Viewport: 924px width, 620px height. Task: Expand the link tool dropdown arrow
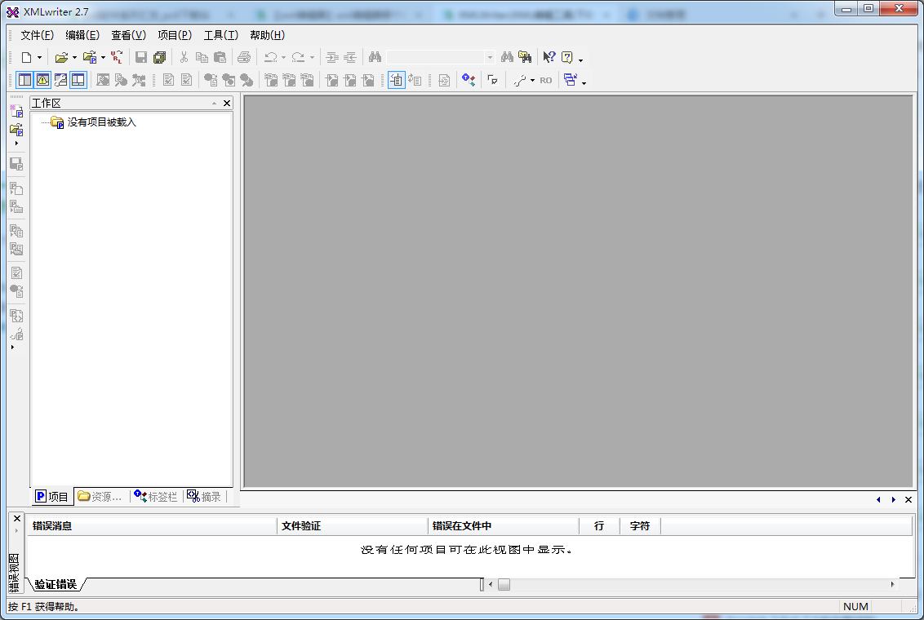click(x=532, y=80)
